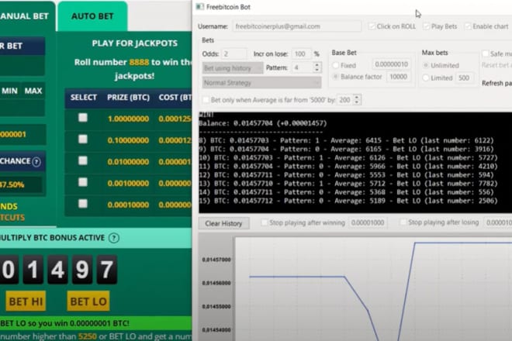Viewport: 512px width, 341px height.
Task: Switch to the AUTO BET tab
Action: click(x=92, y=16)
